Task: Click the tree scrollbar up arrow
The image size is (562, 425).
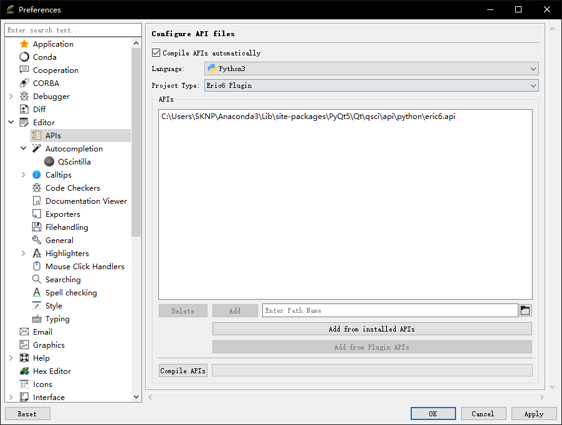Action: point(136,44)
